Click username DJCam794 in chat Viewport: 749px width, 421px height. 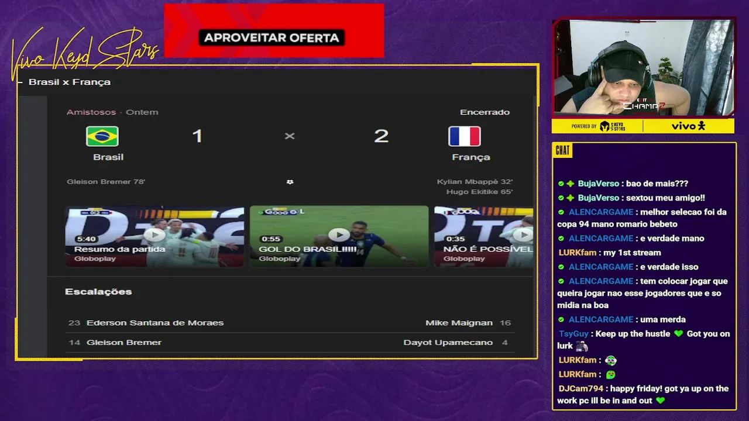point(580,389)
